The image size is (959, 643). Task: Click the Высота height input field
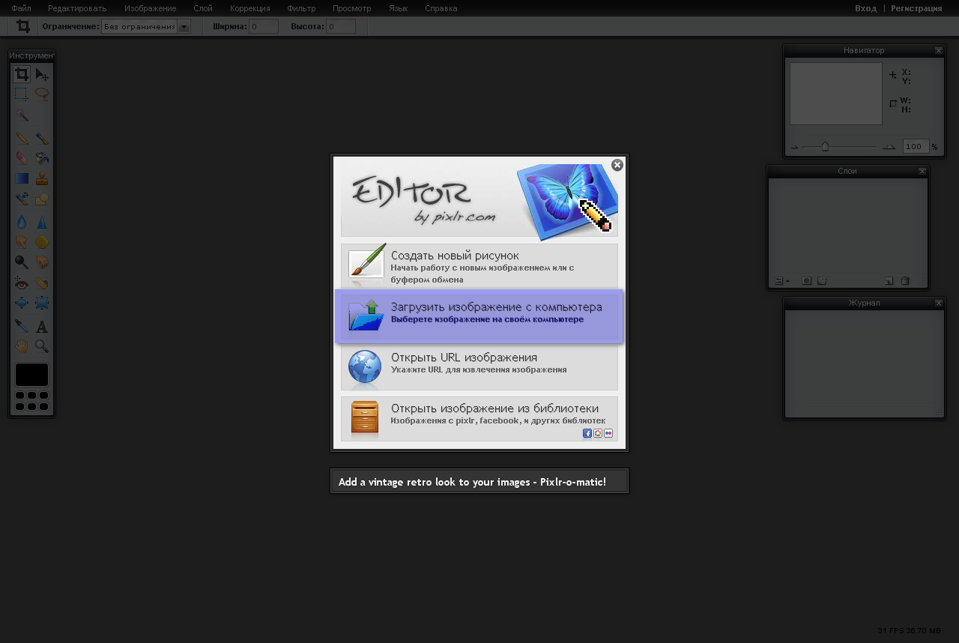click(x=341, y=26)
